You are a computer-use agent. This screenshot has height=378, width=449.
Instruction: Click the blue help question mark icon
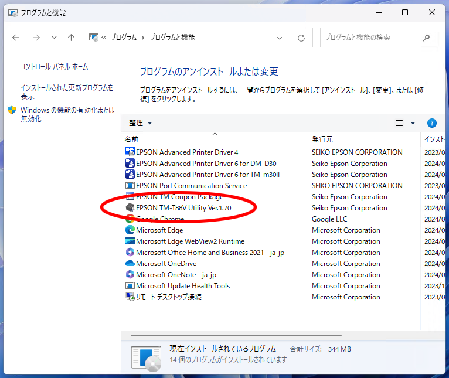[432, 123]
